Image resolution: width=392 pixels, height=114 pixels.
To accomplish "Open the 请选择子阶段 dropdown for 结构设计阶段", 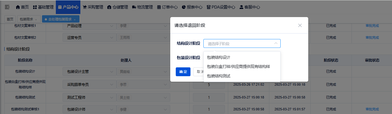I will click(x=242, y=44).
